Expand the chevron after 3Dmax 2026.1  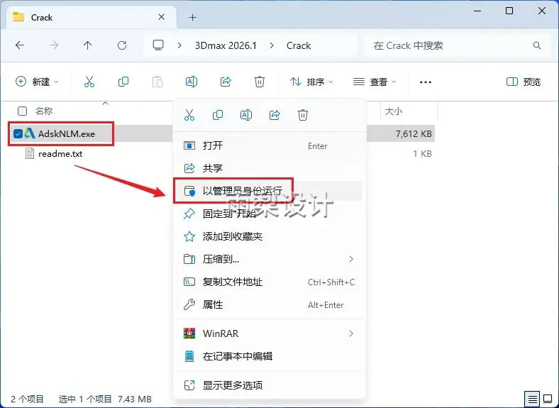pos(272,45)
